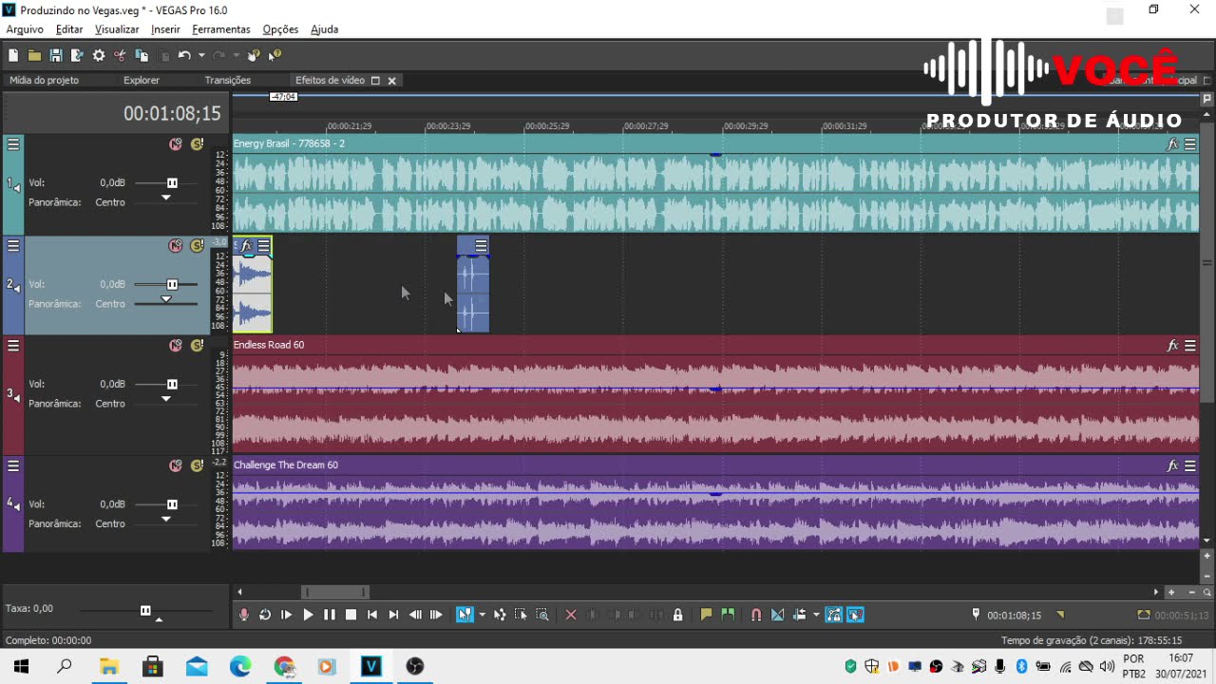This screenshot has height=684, width=1216.
Task: Create a new project via toolbar icon
Action: [13, 55]
